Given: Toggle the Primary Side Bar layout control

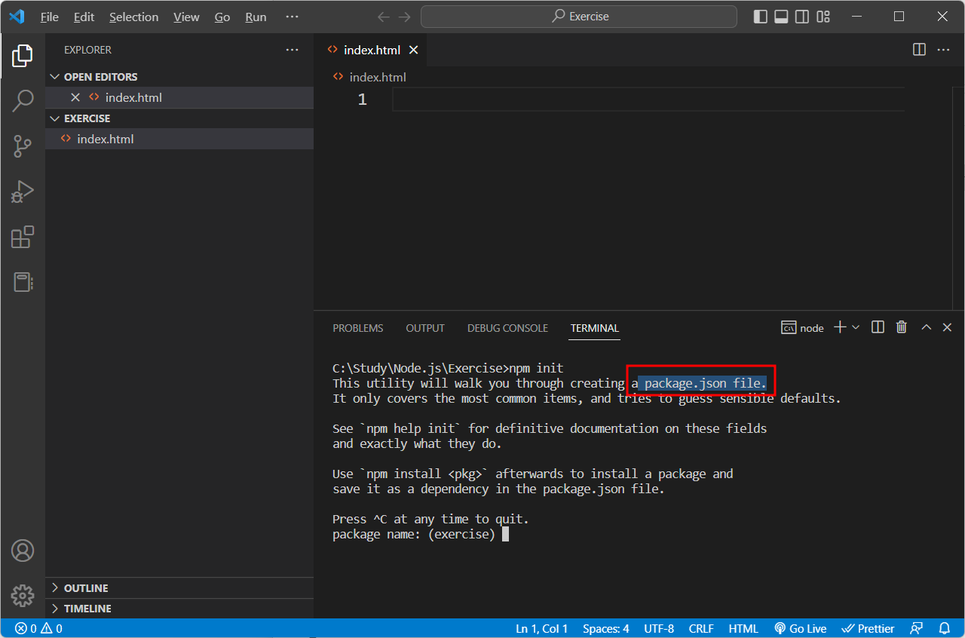Looking at the screenshot, I should pyautogui.click(x=760, y=16).
